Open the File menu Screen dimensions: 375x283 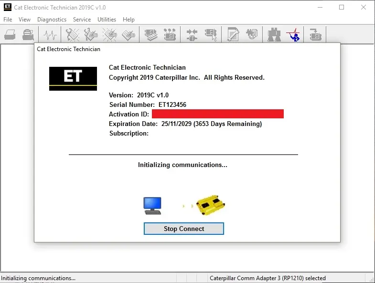click(x=8, y=20)
